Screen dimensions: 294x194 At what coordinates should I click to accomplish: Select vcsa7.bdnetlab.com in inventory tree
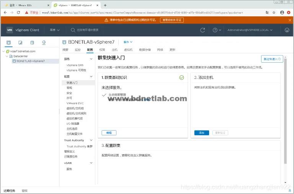[23, 51]
